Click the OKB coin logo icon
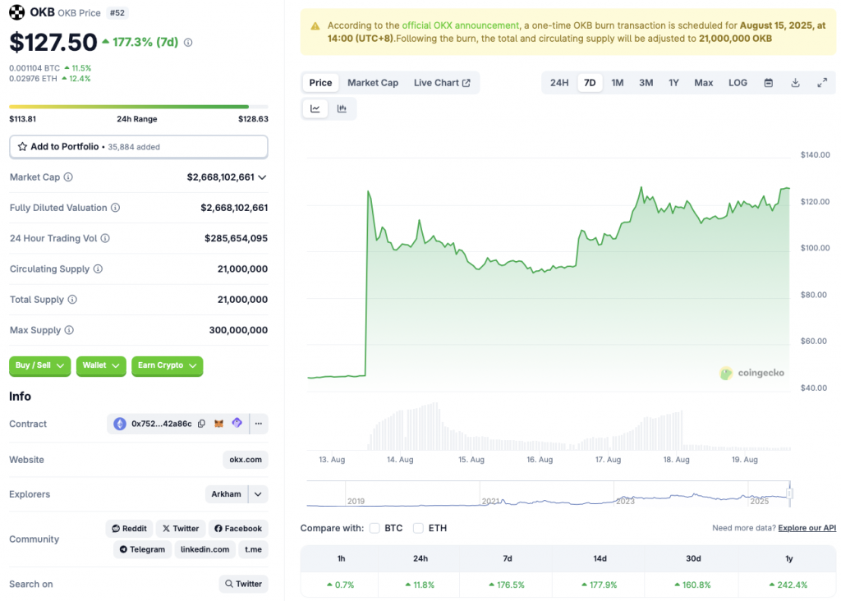 [16, 12]
